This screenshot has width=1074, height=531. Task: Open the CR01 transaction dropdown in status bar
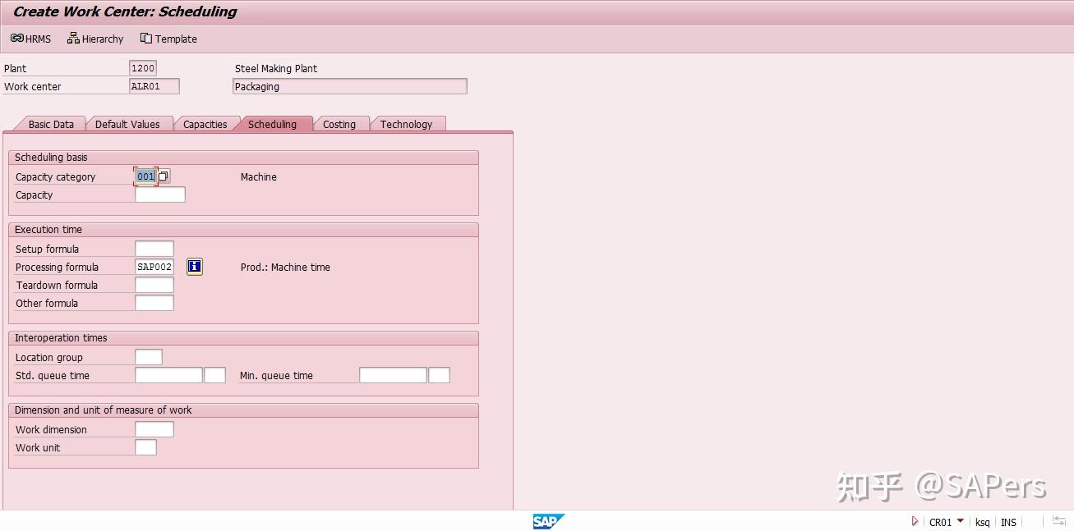coord(960,521)
